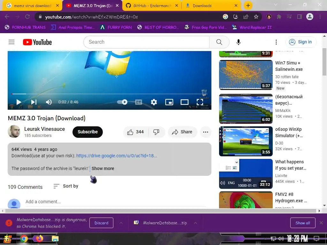The height and width of the screenshot is (245, 327).
Task: Open FURRY PORN bookmark
Action: tap(116, 27)
